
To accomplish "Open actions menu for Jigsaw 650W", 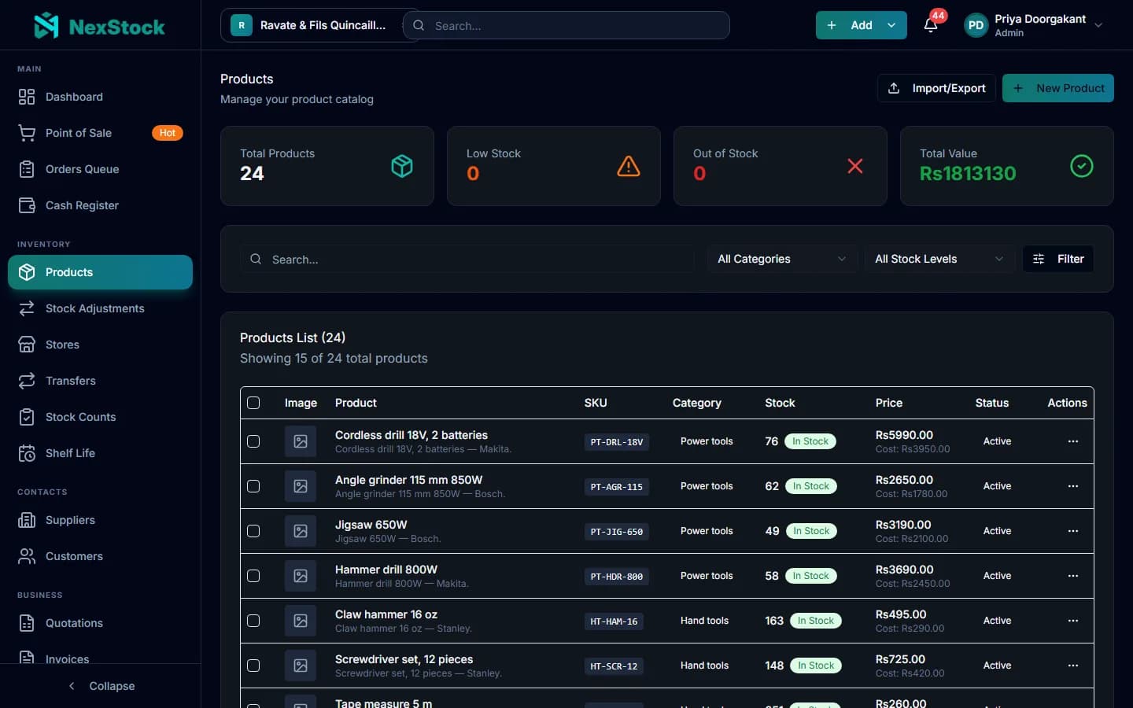I will pyautogui.click(x=1072, y=531).
